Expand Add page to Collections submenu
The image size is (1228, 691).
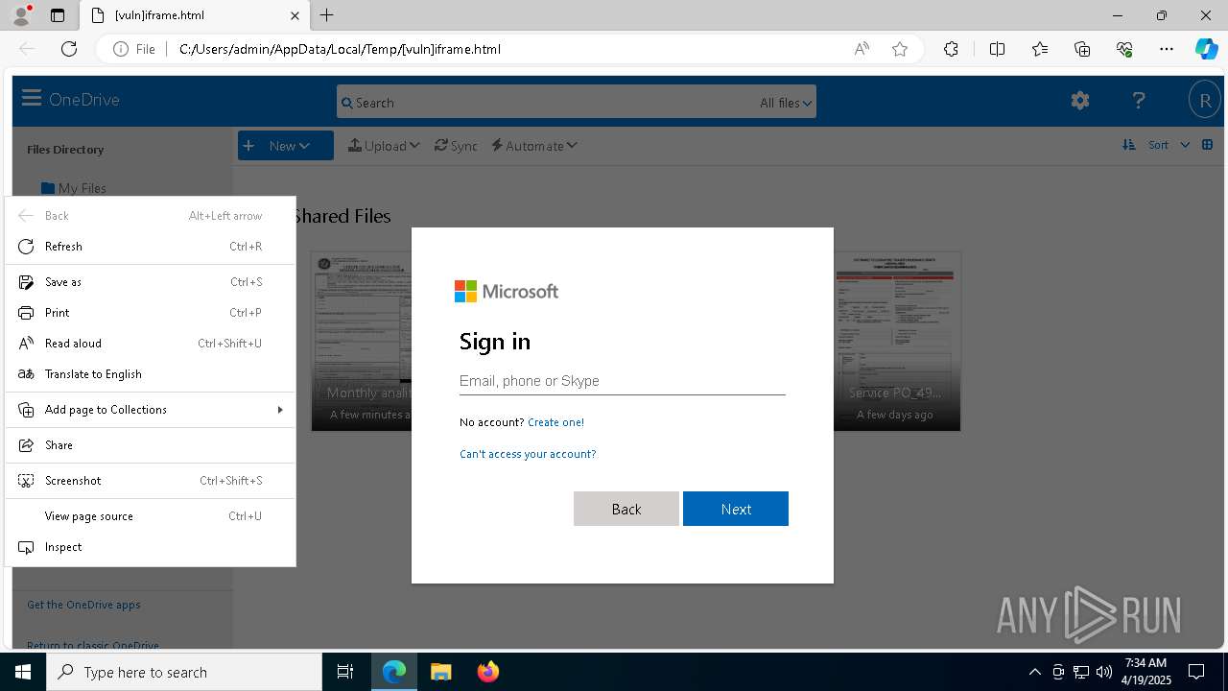(151, 410)
